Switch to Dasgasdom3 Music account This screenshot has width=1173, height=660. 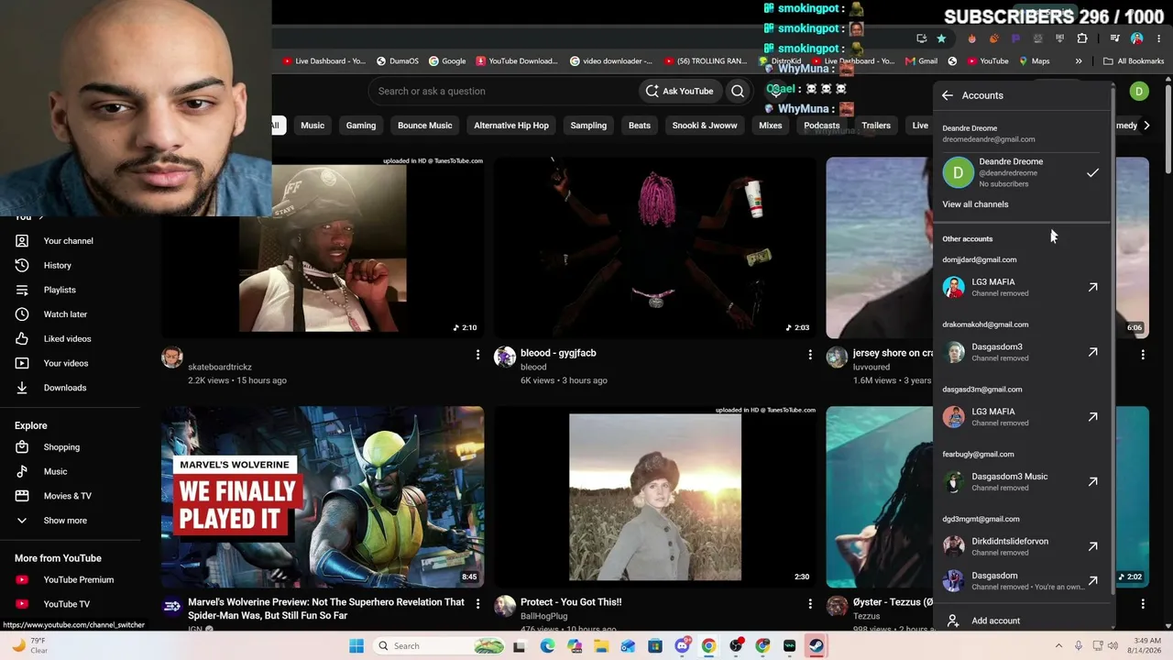tap(1021, 482)
